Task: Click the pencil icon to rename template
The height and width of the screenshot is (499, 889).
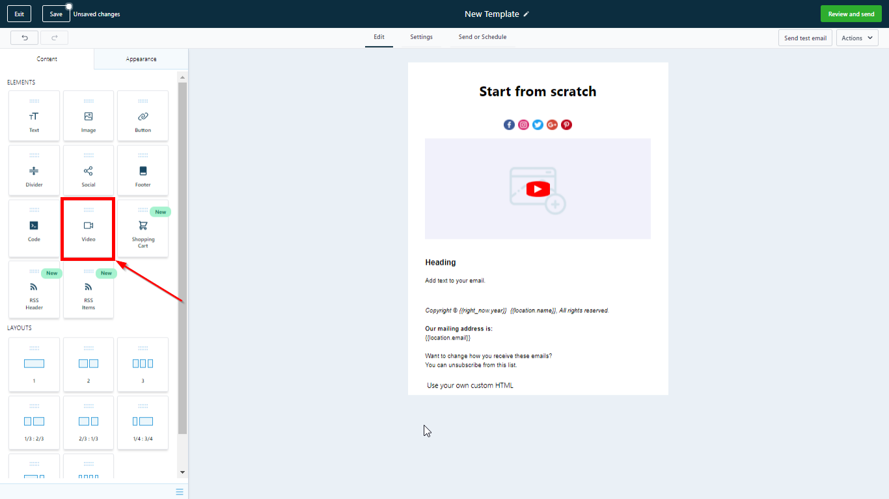Action: coord(527,14)
